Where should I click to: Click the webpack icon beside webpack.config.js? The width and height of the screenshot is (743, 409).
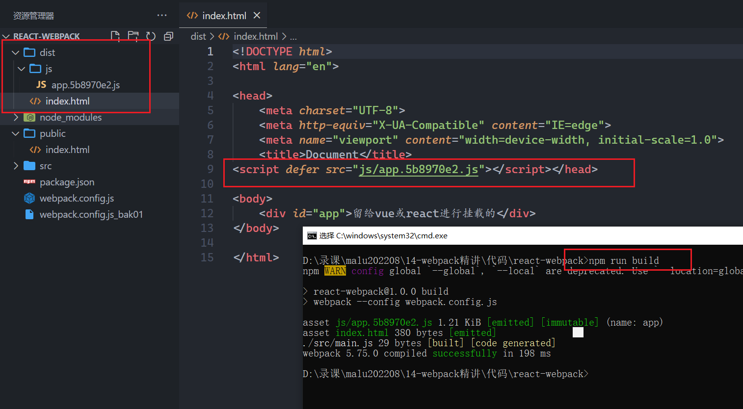click(29, 198)
